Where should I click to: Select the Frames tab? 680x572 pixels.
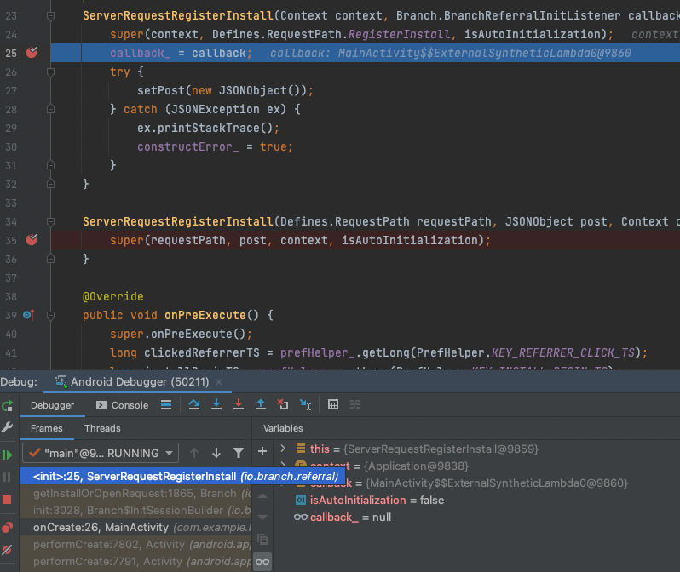click(x=46, y=428)
